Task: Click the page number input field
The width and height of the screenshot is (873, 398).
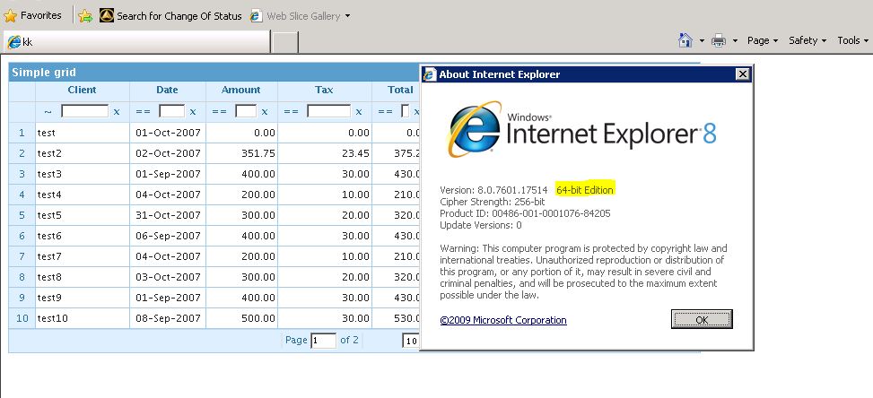Action: coord(324,341)
